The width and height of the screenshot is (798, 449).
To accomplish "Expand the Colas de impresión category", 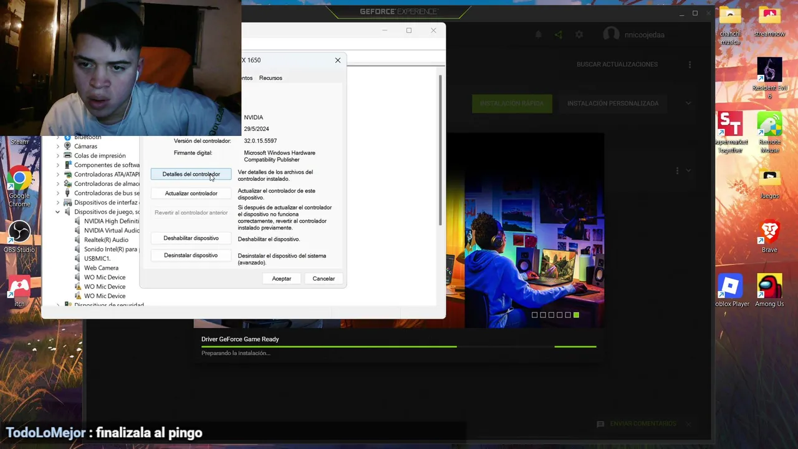I will click(58, 156).
